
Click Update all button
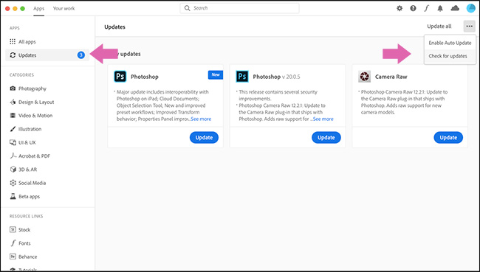[439, 27]
